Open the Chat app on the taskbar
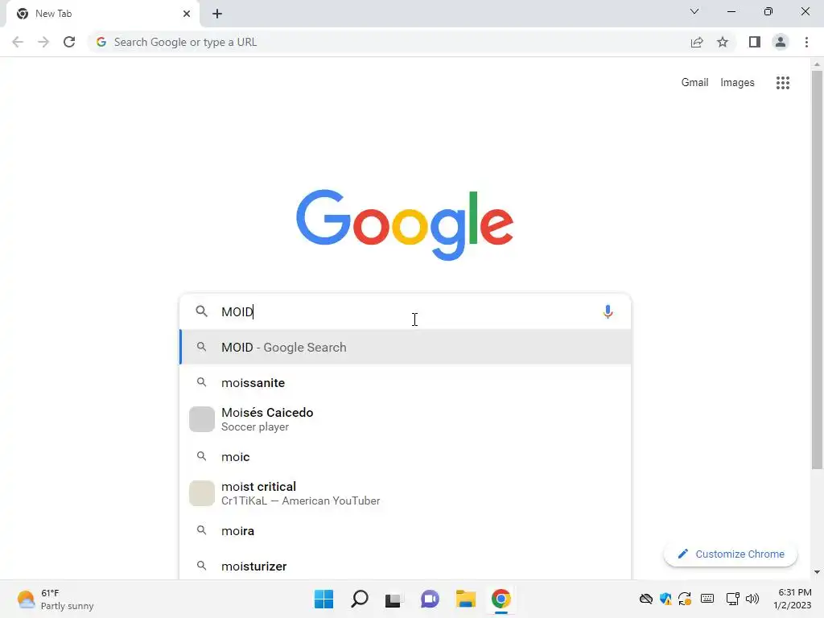Screen dimensions: 824x618 pyautogui.click(x=430, y=599)
